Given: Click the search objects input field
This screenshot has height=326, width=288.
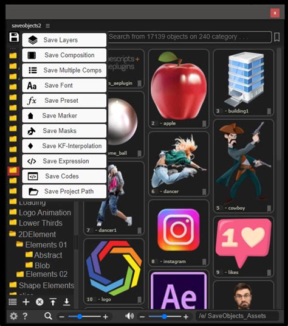Looking at the screenshot, I should pyautogui.click(x=190, y=37).
